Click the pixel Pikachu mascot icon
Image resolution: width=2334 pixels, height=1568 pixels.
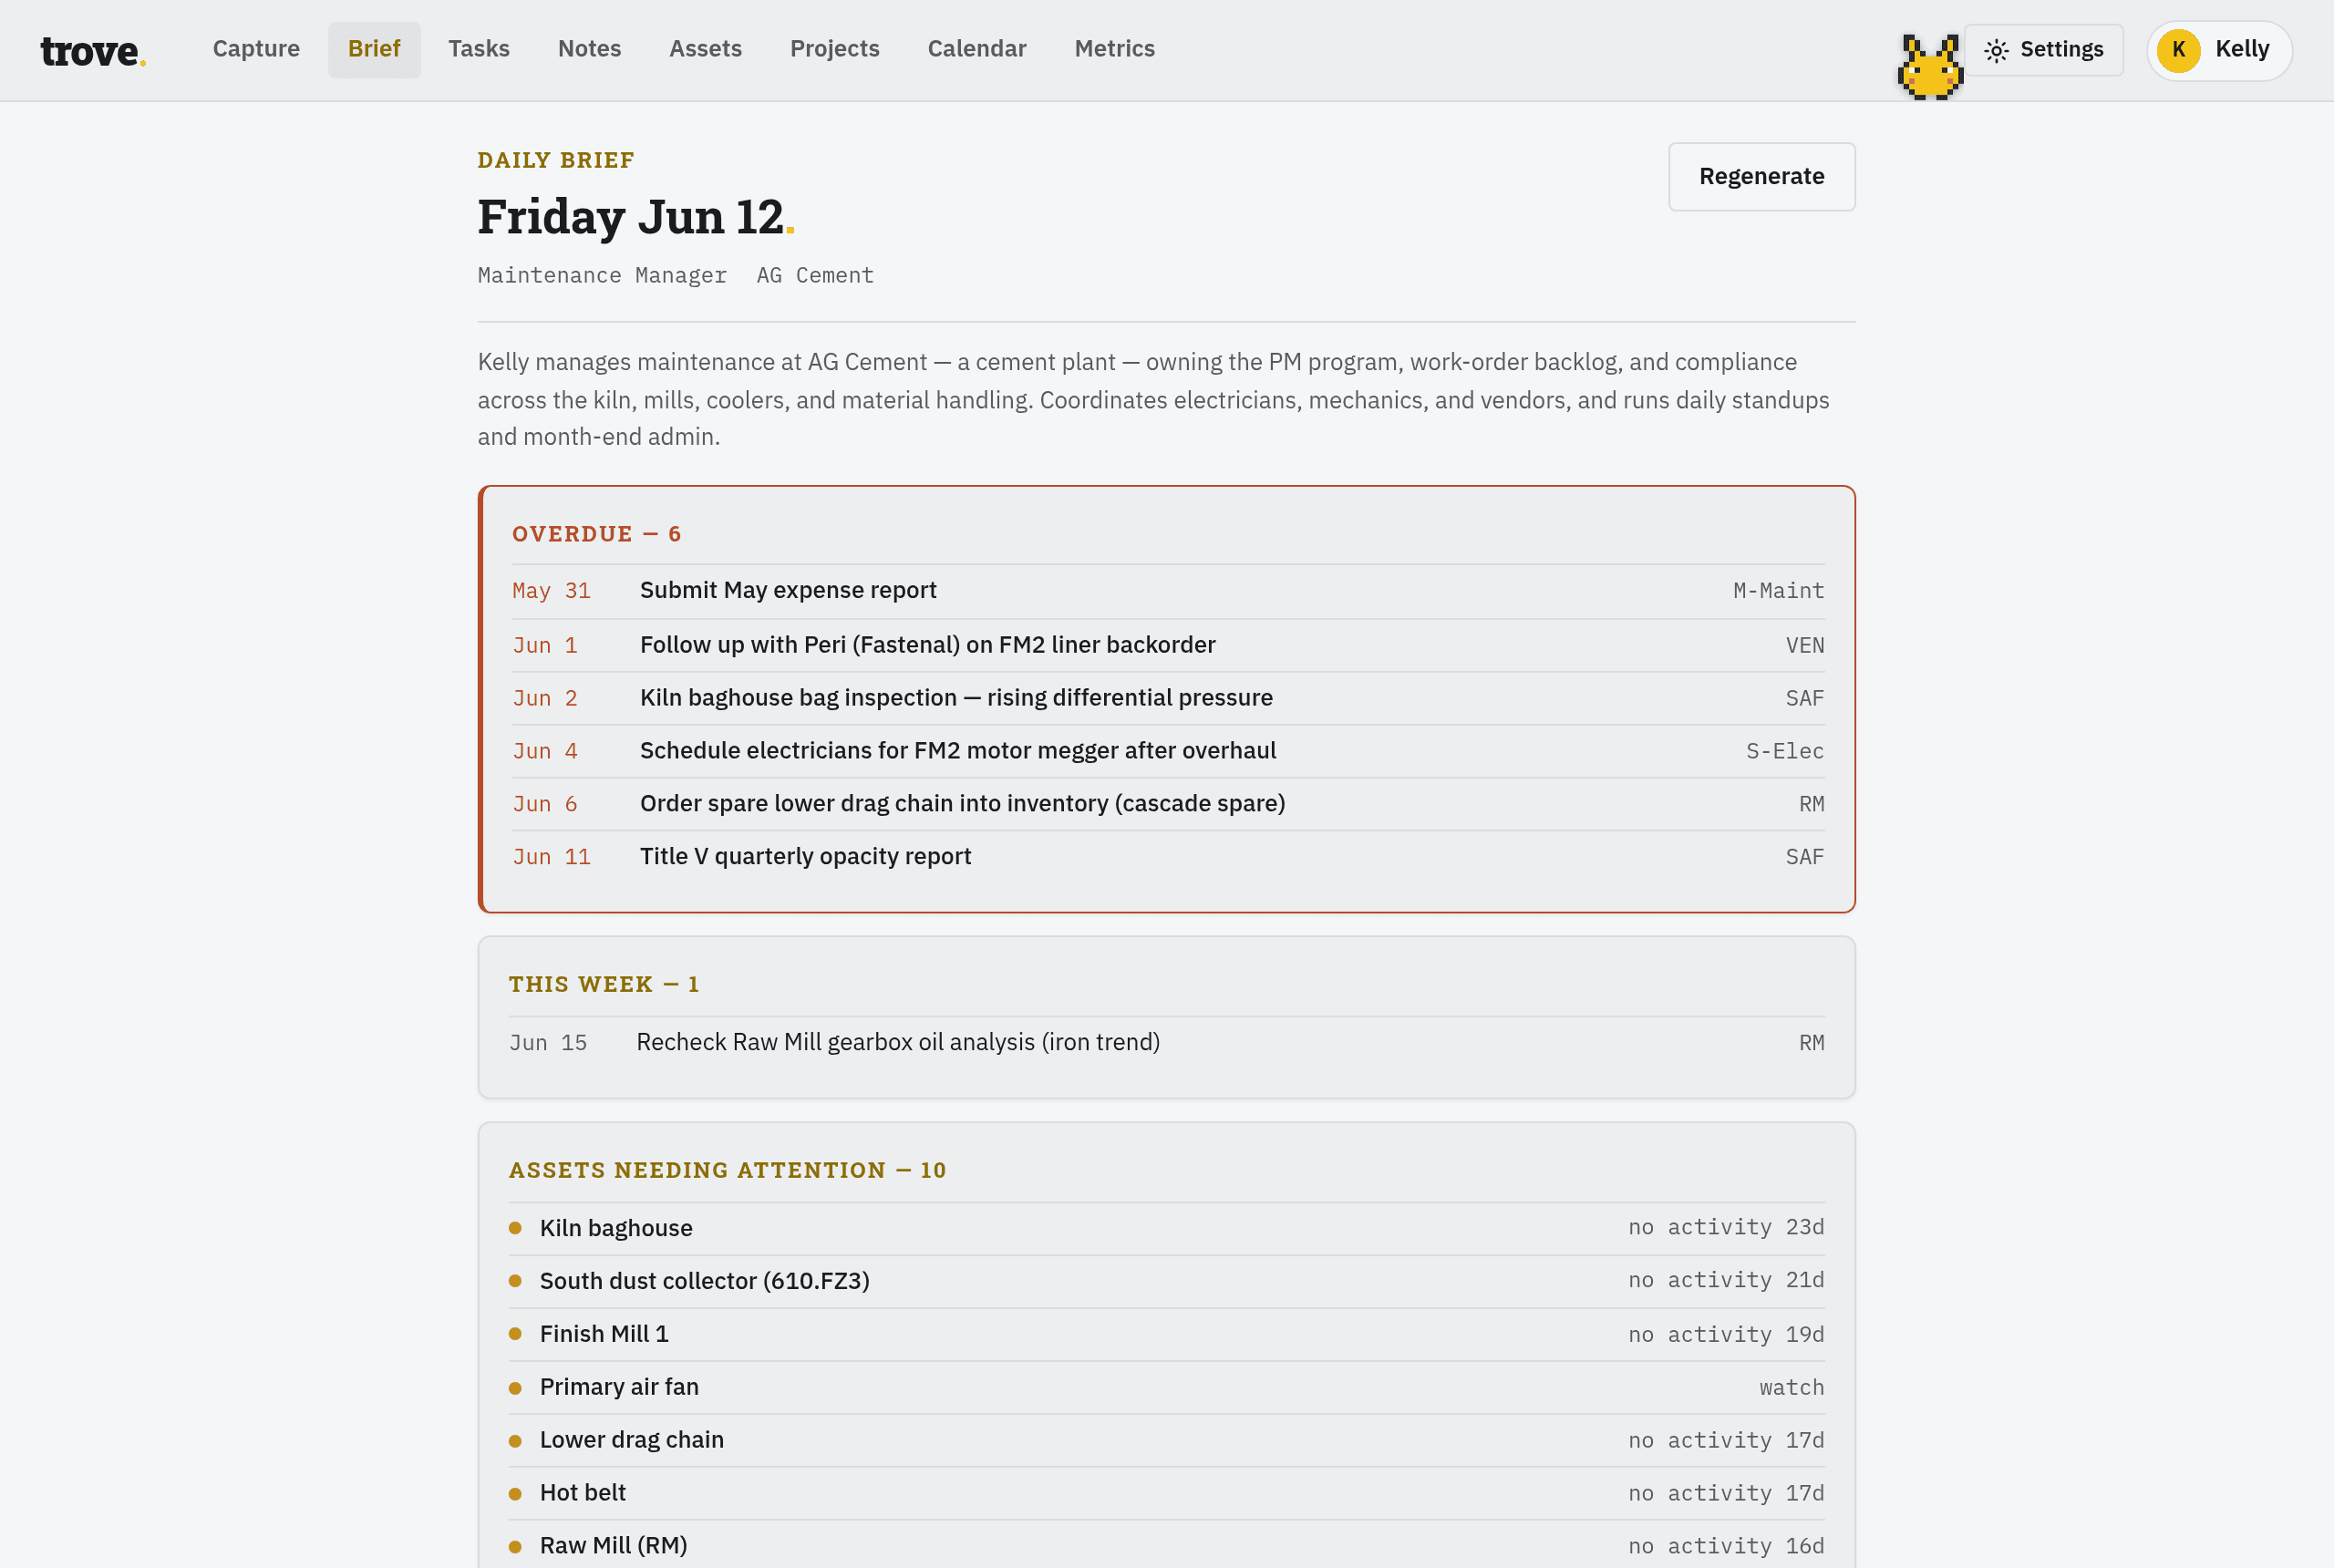(x=1930, y=67)
